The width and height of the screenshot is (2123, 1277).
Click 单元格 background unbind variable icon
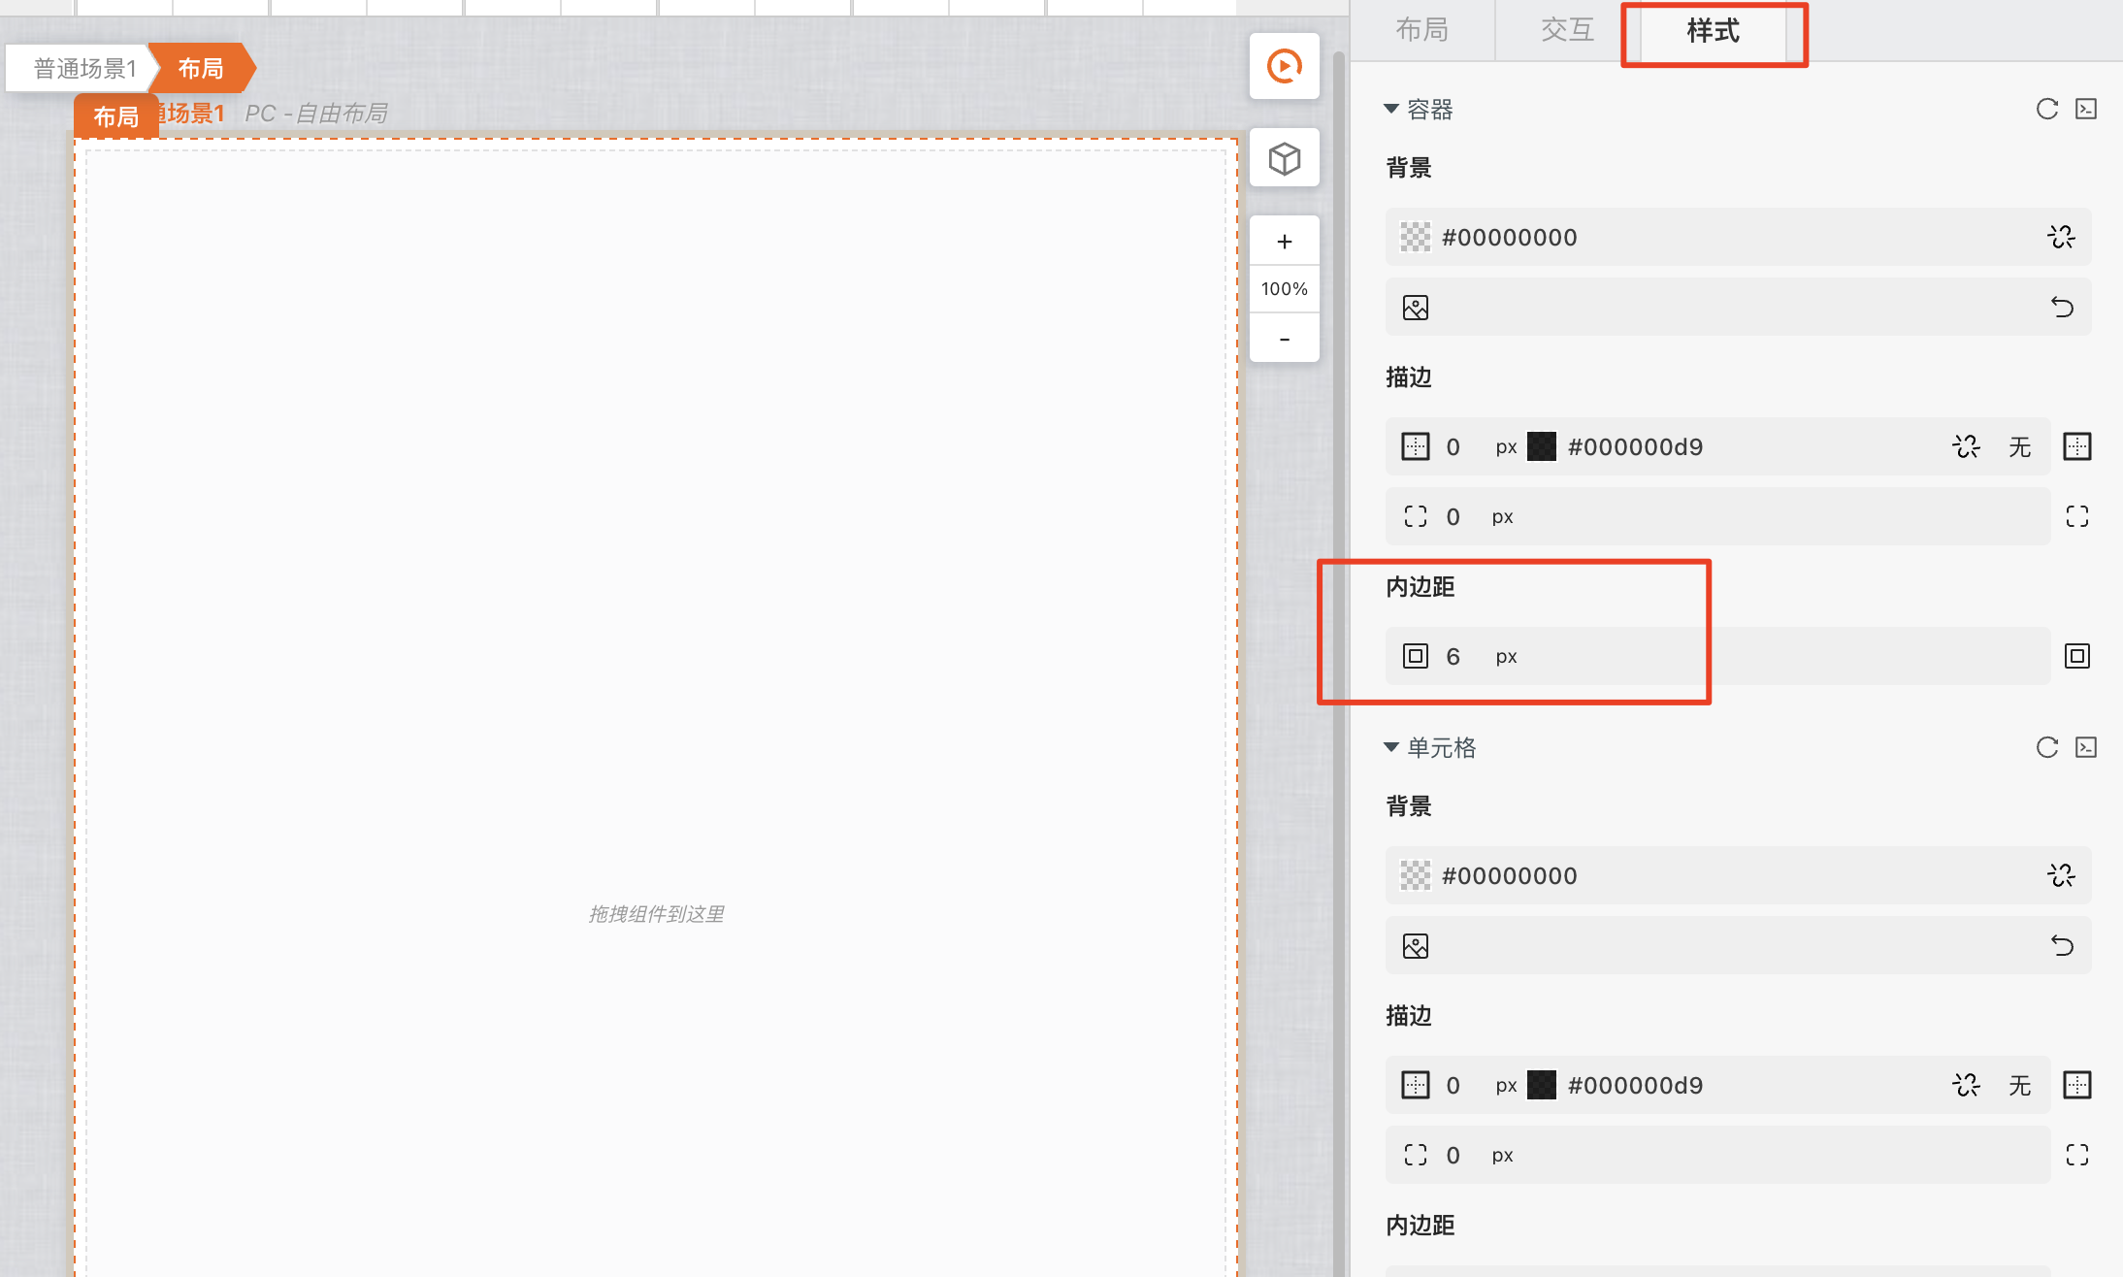pos(2061,875)
